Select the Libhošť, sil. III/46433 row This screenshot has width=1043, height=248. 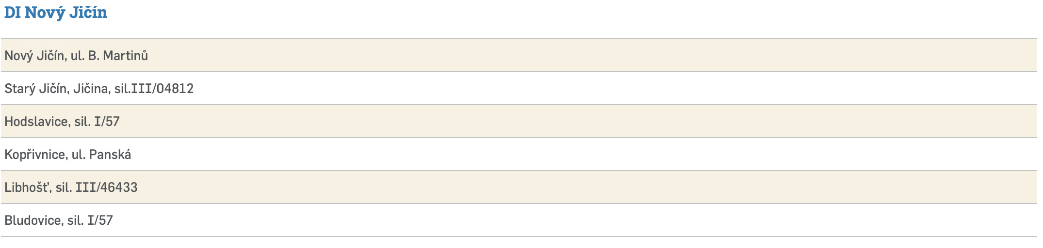coord(519,187)
